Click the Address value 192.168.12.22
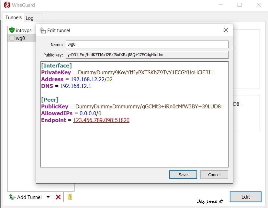Viewport: 268px width, 208px height. tap(87, 79)
